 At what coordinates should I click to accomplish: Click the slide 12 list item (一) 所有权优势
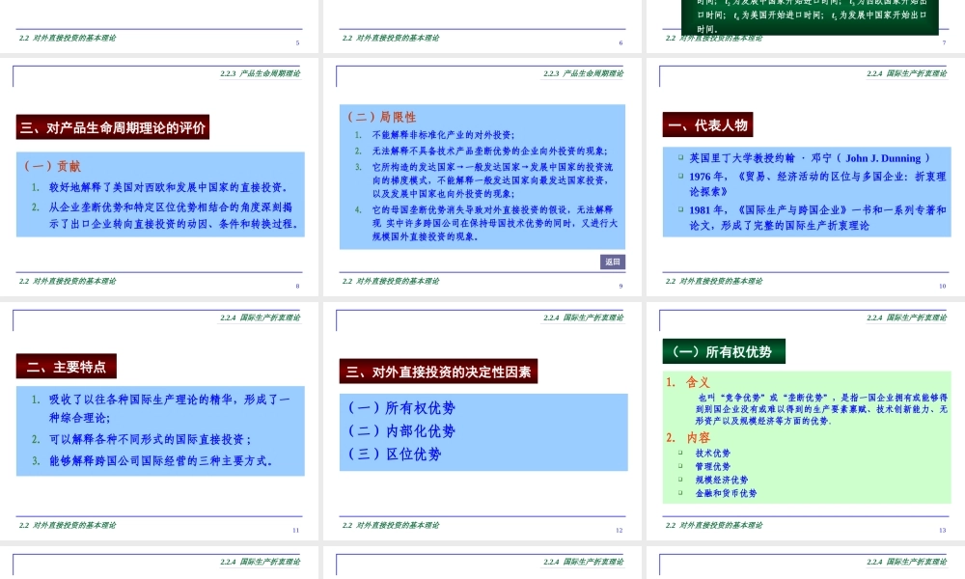(401, 408)
